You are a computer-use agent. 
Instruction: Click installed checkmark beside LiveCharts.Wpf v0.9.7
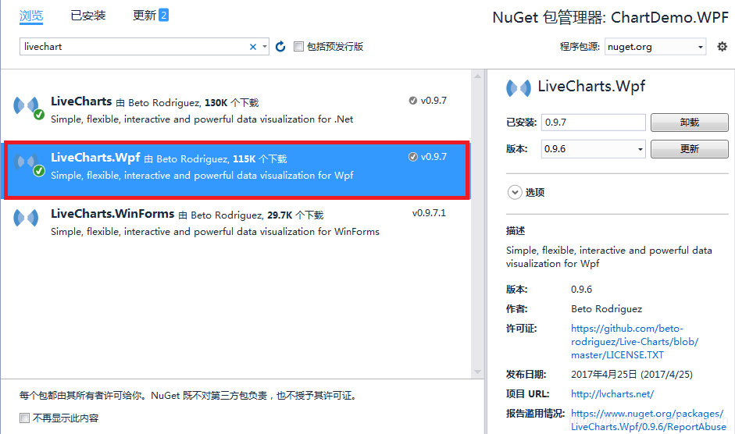[413, 157]
